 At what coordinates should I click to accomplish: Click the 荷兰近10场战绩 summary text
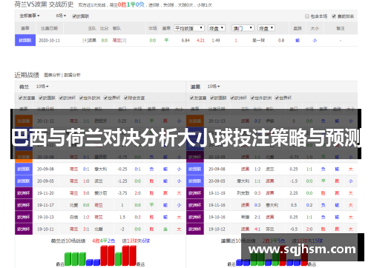pyautogui.click(x=68, y=241)
